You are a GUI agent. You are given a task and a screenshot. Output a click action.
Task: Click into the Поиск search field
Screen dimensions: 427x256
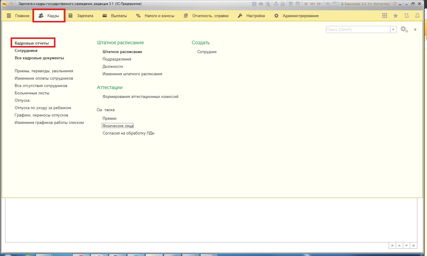[358, 29]
